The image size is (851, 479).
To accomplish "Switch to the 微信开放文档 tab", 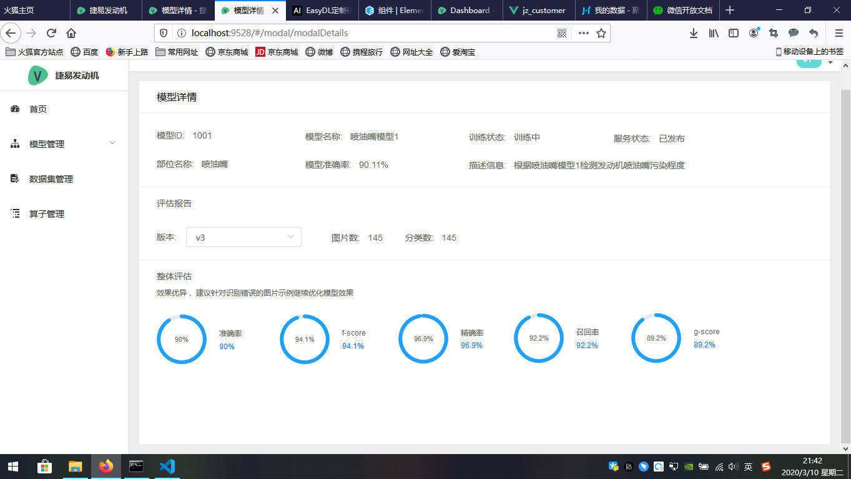I will tap(684, 10).
